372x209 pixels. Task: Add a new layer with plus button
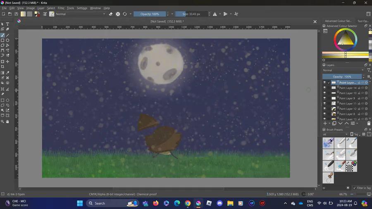tap(325, 123)
